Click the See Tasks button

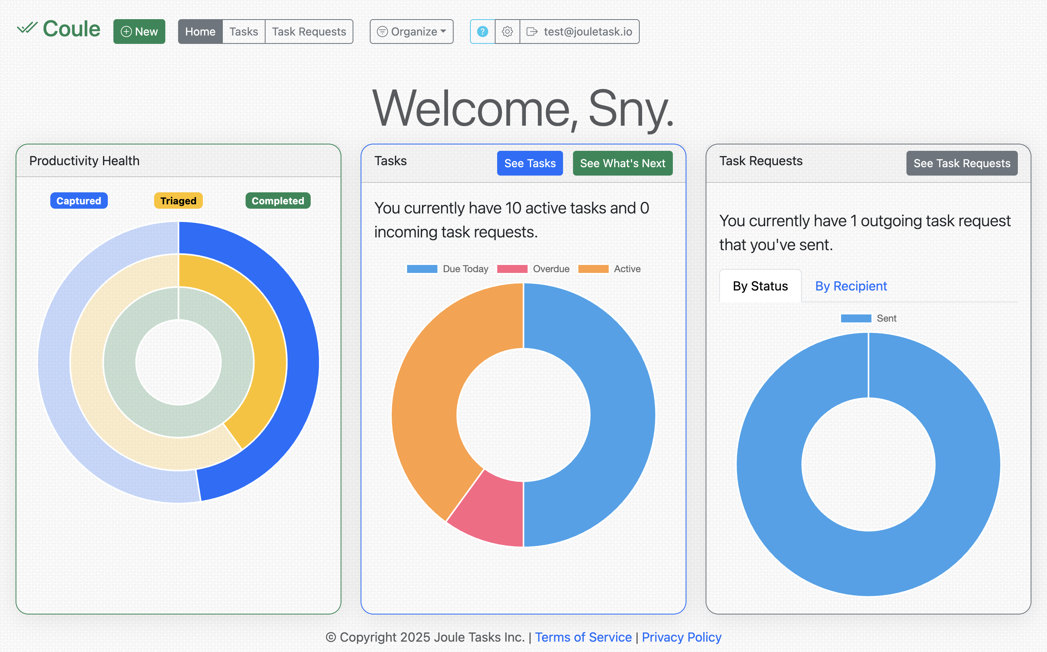(x=530, y=164)
